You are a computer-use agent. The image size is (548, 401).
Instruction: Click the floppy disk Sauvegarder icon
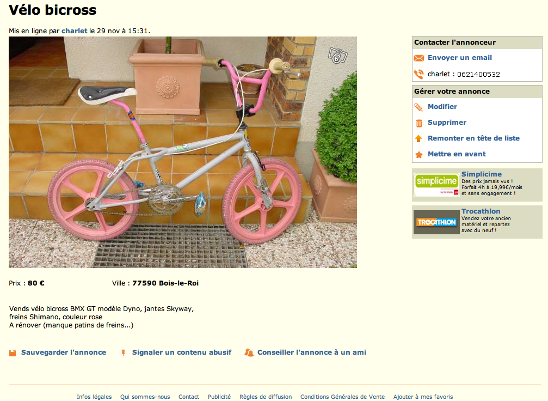pyautogui.click(x=13, y=353)
